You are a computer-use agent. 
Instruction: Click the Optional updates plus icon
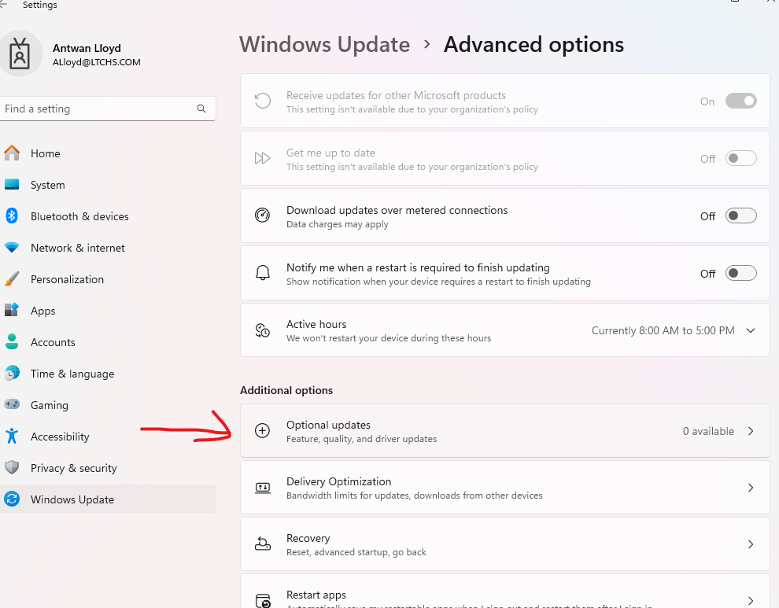pos(262,431)
